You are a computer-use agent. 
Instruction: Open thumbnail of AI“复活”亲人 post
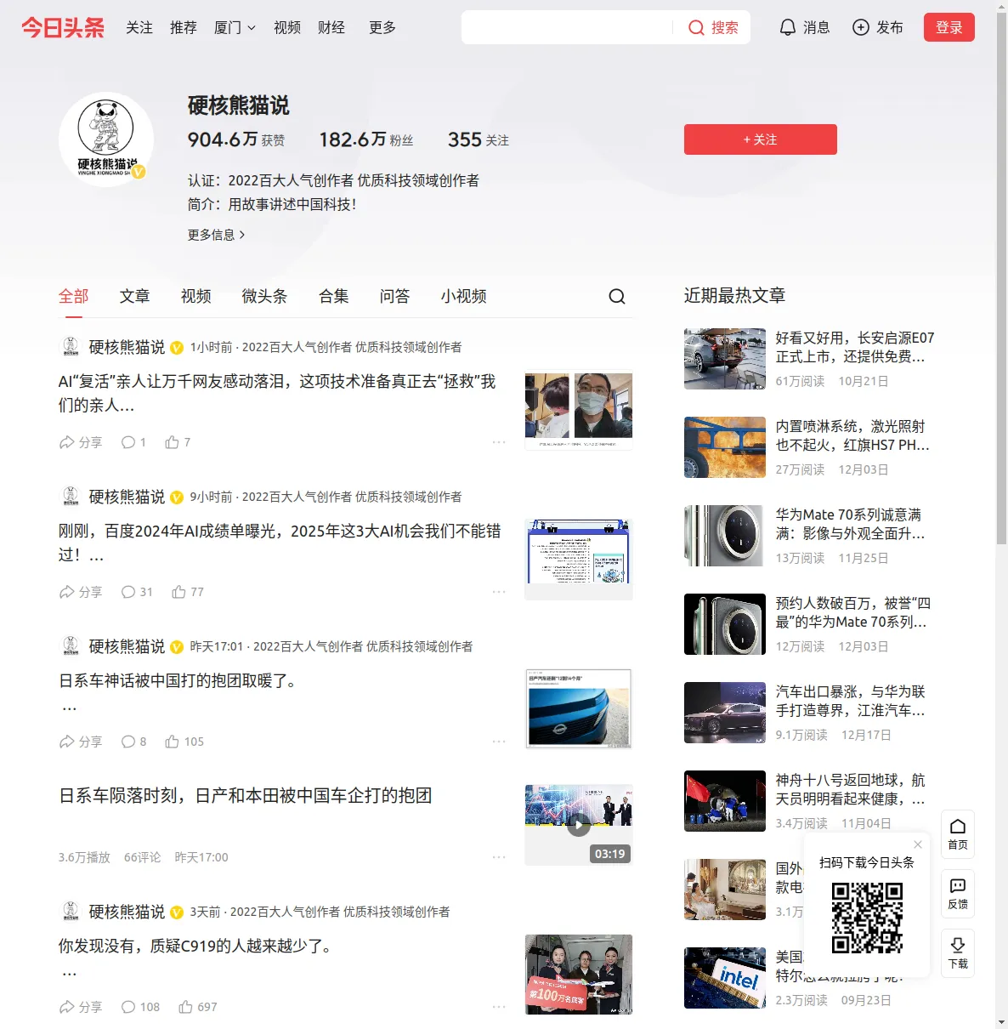click(x=579, y=410)
